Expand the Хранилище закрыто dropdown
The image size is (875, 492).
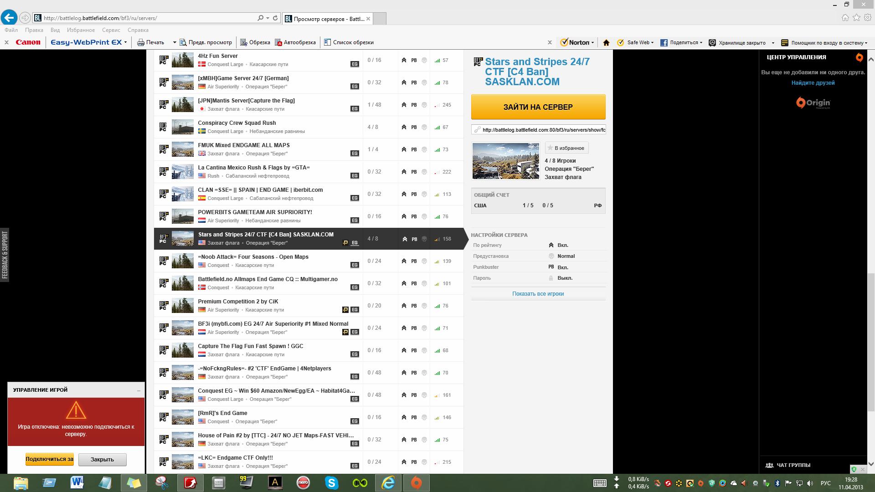773,43
